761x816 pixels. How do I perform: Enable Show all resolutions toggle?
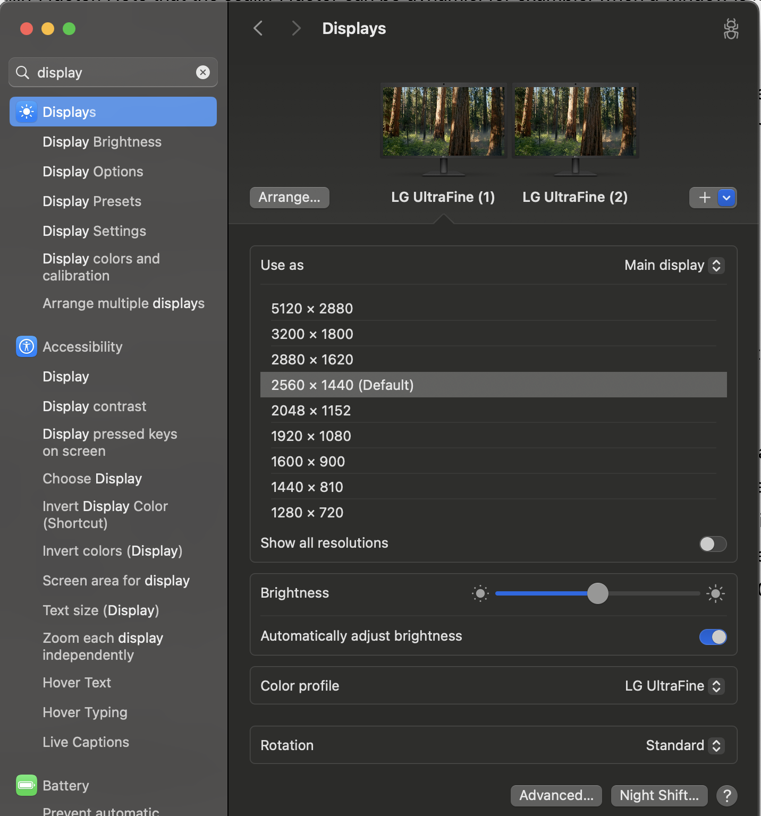713,543
